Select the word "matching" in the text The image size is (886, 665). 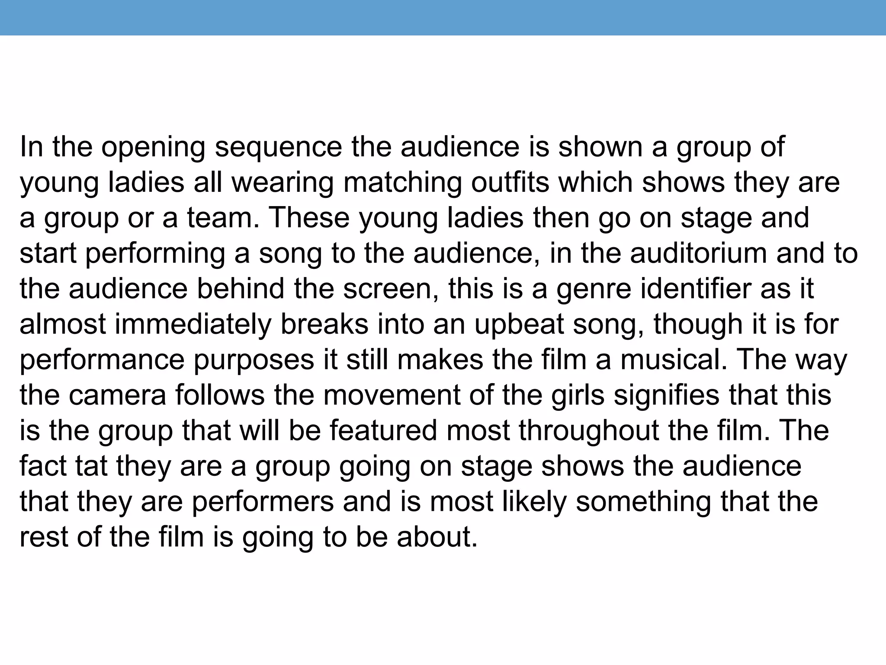pos(403,183)
